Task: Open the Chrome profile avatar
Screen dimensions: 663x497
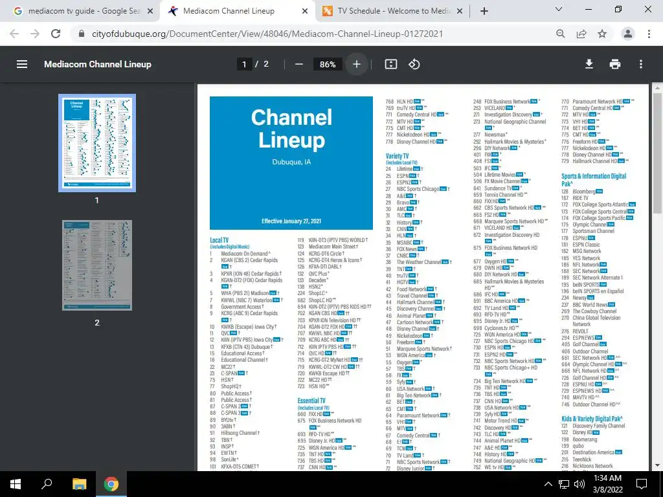Action: (628, 34)
